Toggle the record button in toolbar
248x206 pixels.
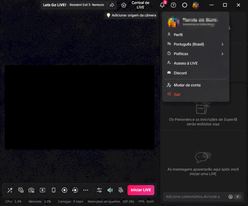tap(64, 190)
